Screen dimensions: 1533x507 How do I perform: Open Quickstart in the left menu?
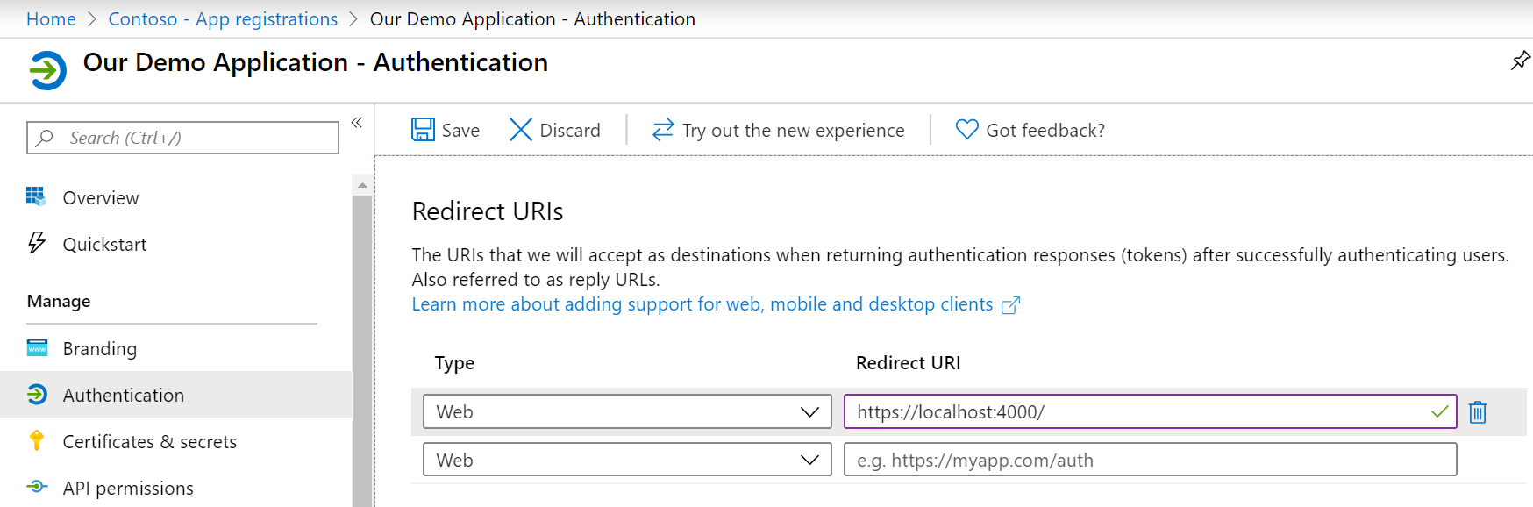pyautogui.click(x=104, y=245)
